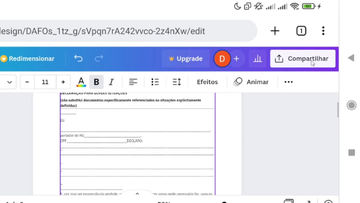Open the D user avatar
Image resolution: width=360 pixels, height=203 pixels.
click(222, 59)
